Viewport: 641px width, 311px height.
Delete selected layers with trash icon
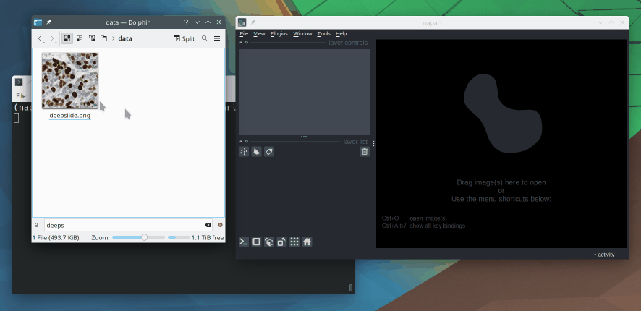(x=365, y=152)
